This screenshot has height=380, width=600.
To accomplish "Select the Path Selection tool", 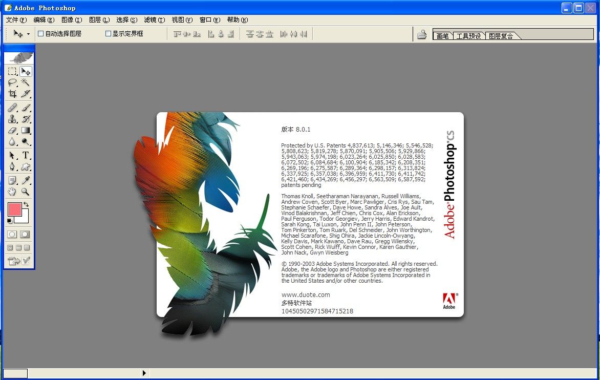I will 12,155.
